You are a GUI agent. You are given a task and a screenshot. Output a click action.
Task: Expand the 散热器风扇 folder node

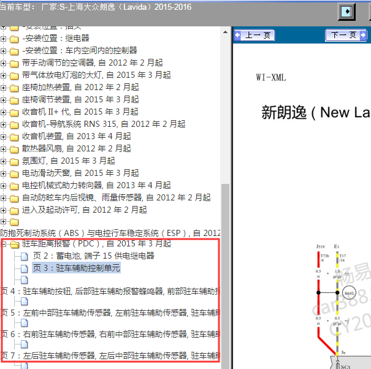coord(3,150)
